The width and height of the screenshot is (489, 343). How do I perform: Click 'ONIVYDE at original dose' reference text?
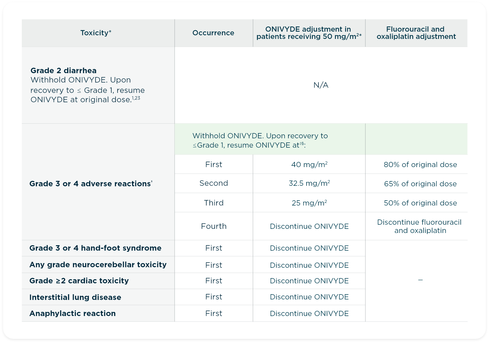point(85,100)
